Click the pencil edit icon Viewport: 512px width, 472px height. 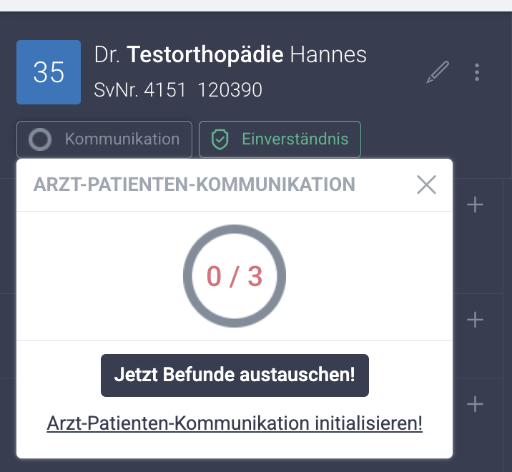438,73
